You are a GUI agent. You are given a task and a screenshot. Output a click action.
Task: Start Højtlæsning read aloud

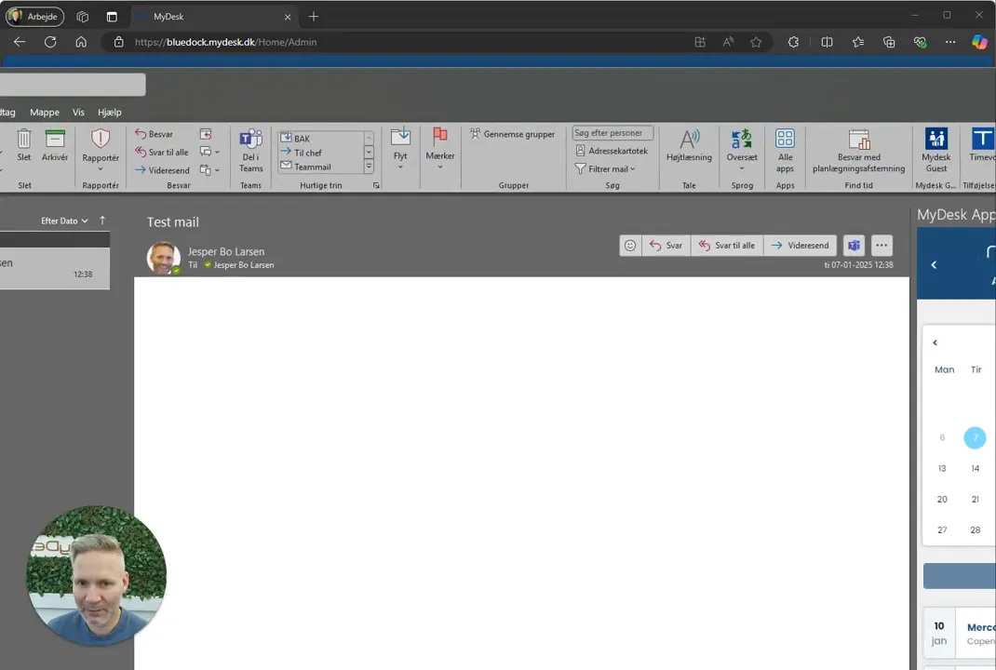(689, 145)
